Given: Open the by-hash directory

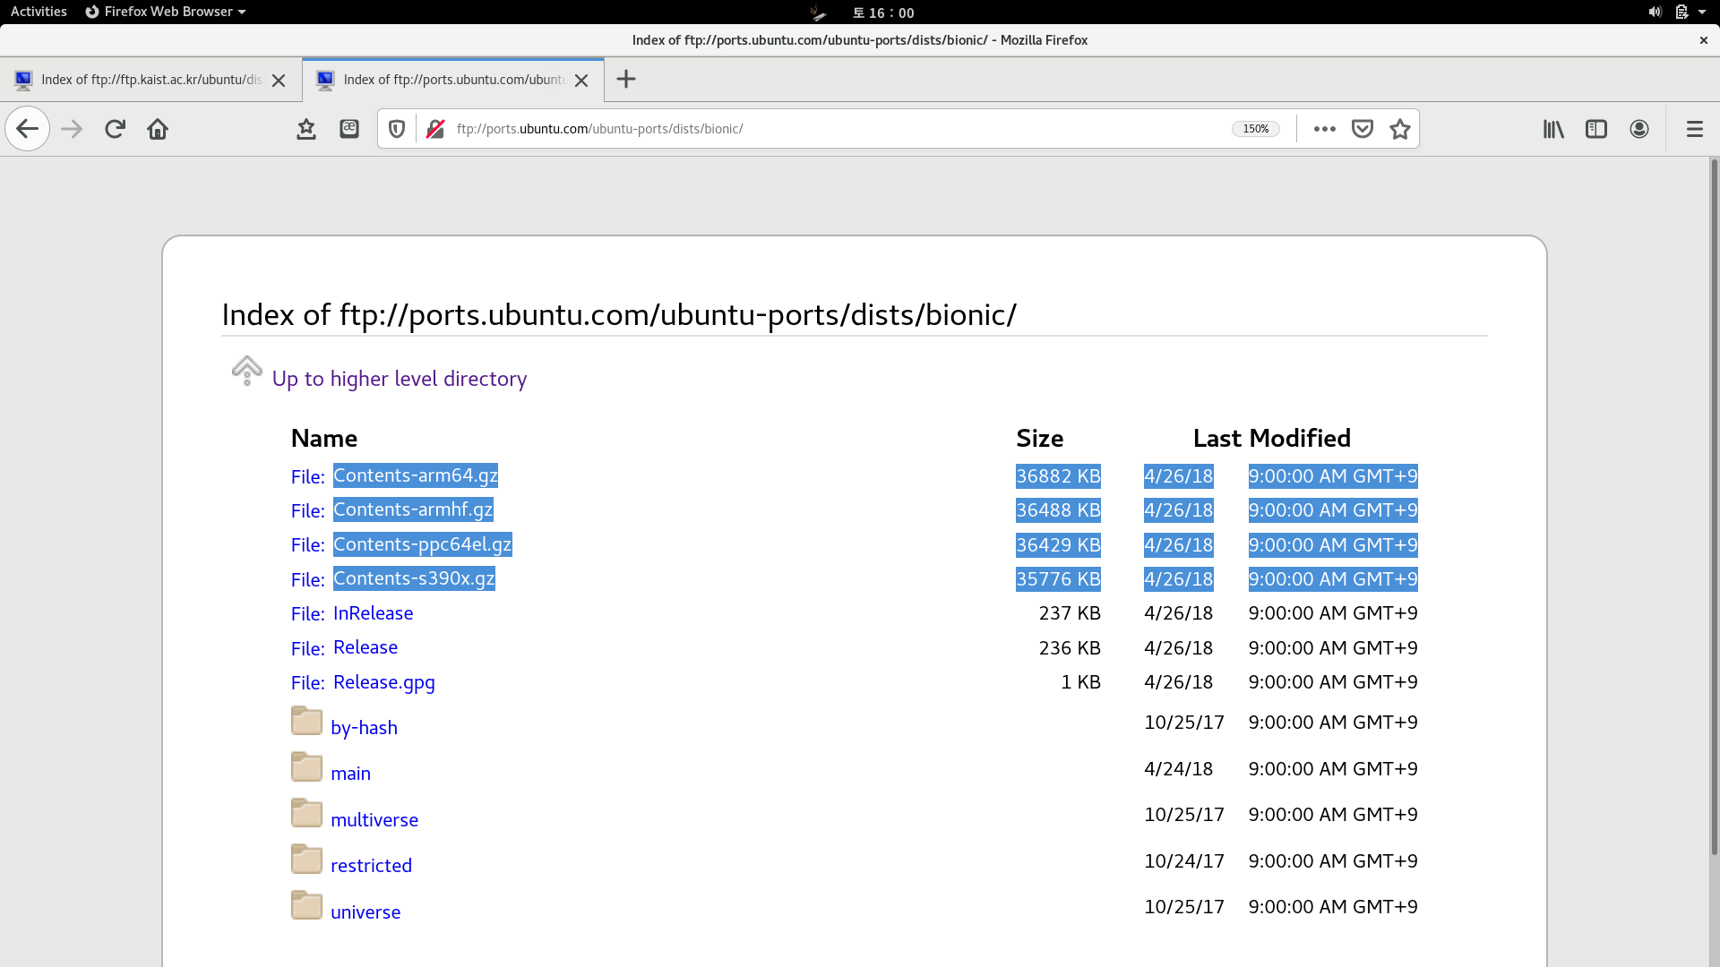Looking at the screenshot, I should (364, 728).
